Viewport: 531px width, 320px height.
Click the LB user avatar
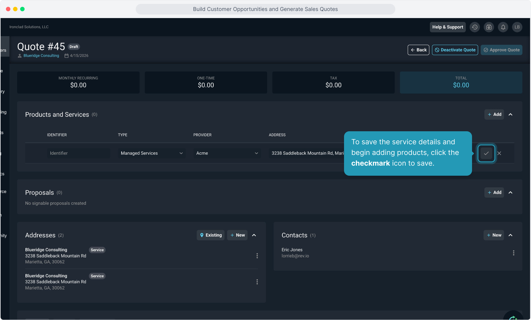[x=517, y=27]
